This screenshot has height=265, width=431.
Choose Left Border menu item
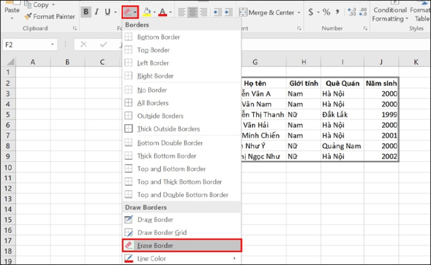182,63
